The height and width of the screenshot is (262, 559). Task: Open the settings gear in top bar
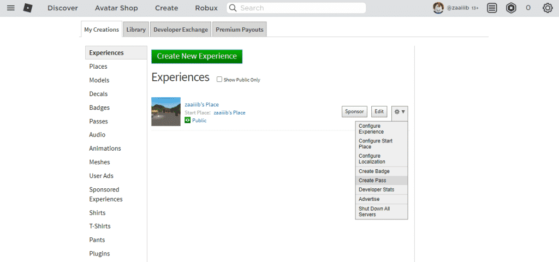(x=548, y=8)
